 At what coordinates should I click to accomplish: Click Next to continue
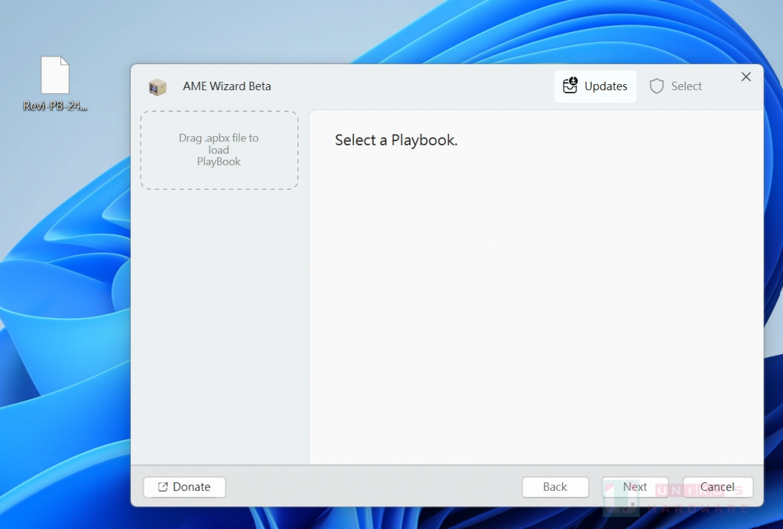pyautogui.click(x=635, y=487)
